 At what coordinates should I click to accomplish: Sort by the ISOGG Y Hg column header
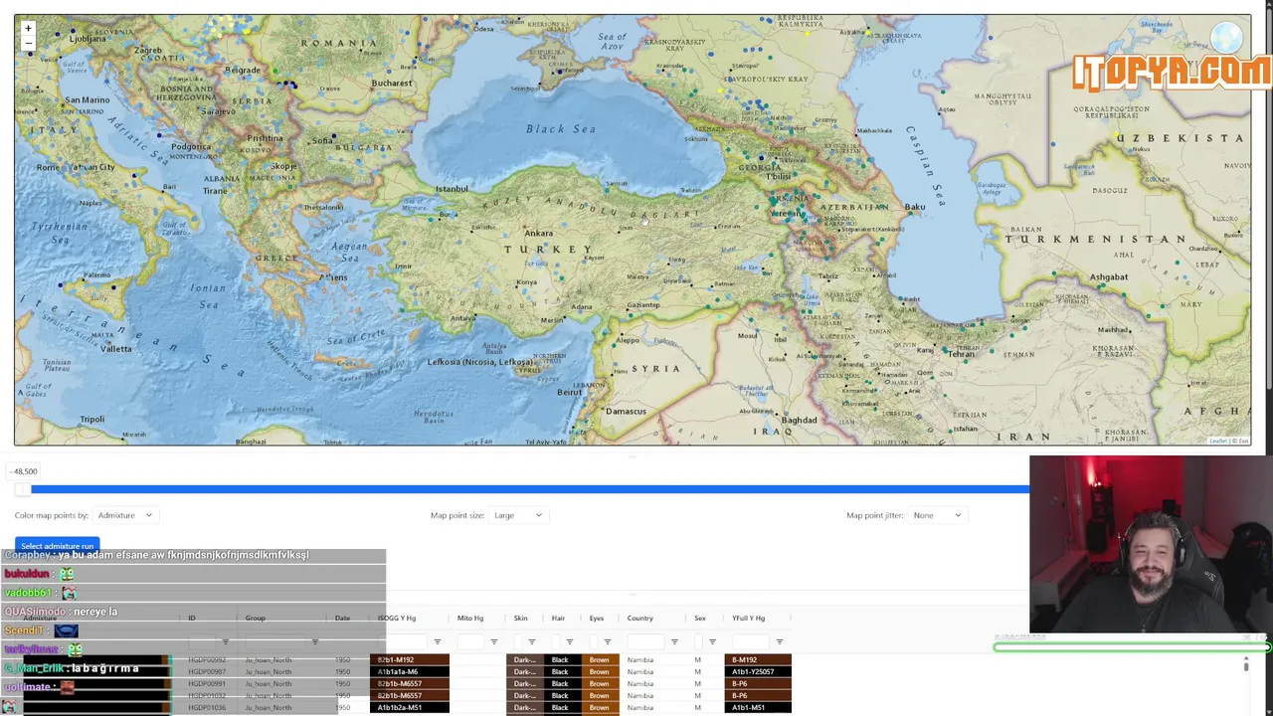[x=397, y=619]
